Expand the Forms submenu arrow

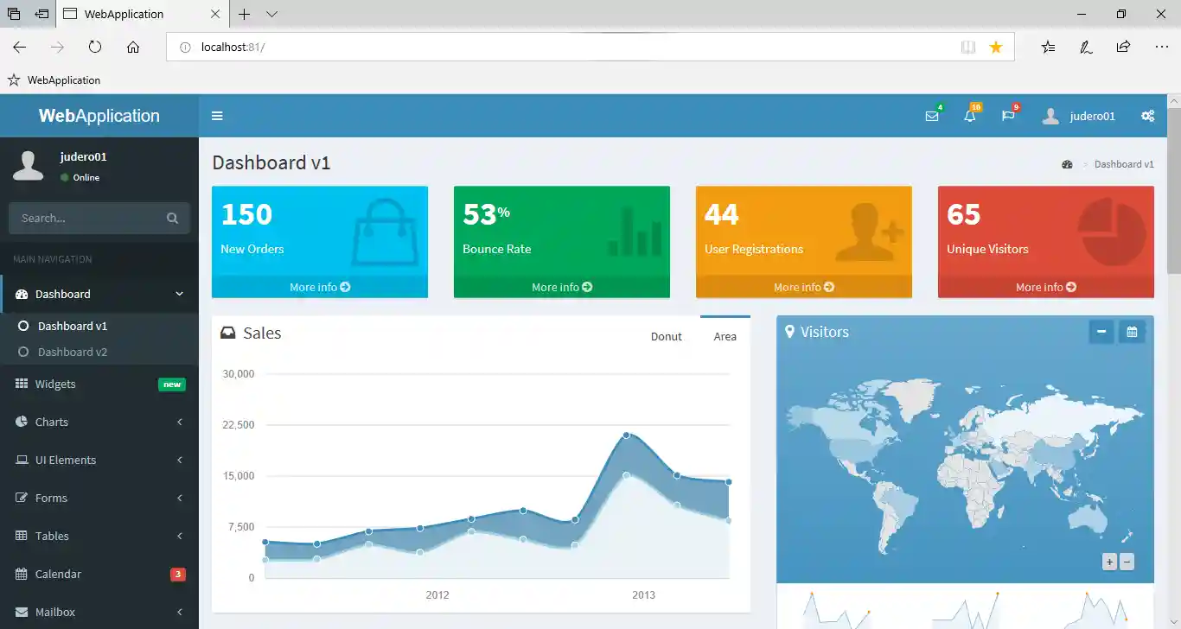(180, 498)
